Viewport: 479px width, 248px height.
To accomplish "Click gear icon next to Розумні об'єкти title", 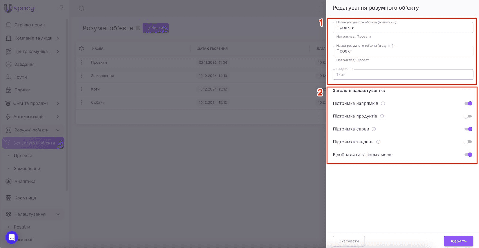I will tap(138, 28).
